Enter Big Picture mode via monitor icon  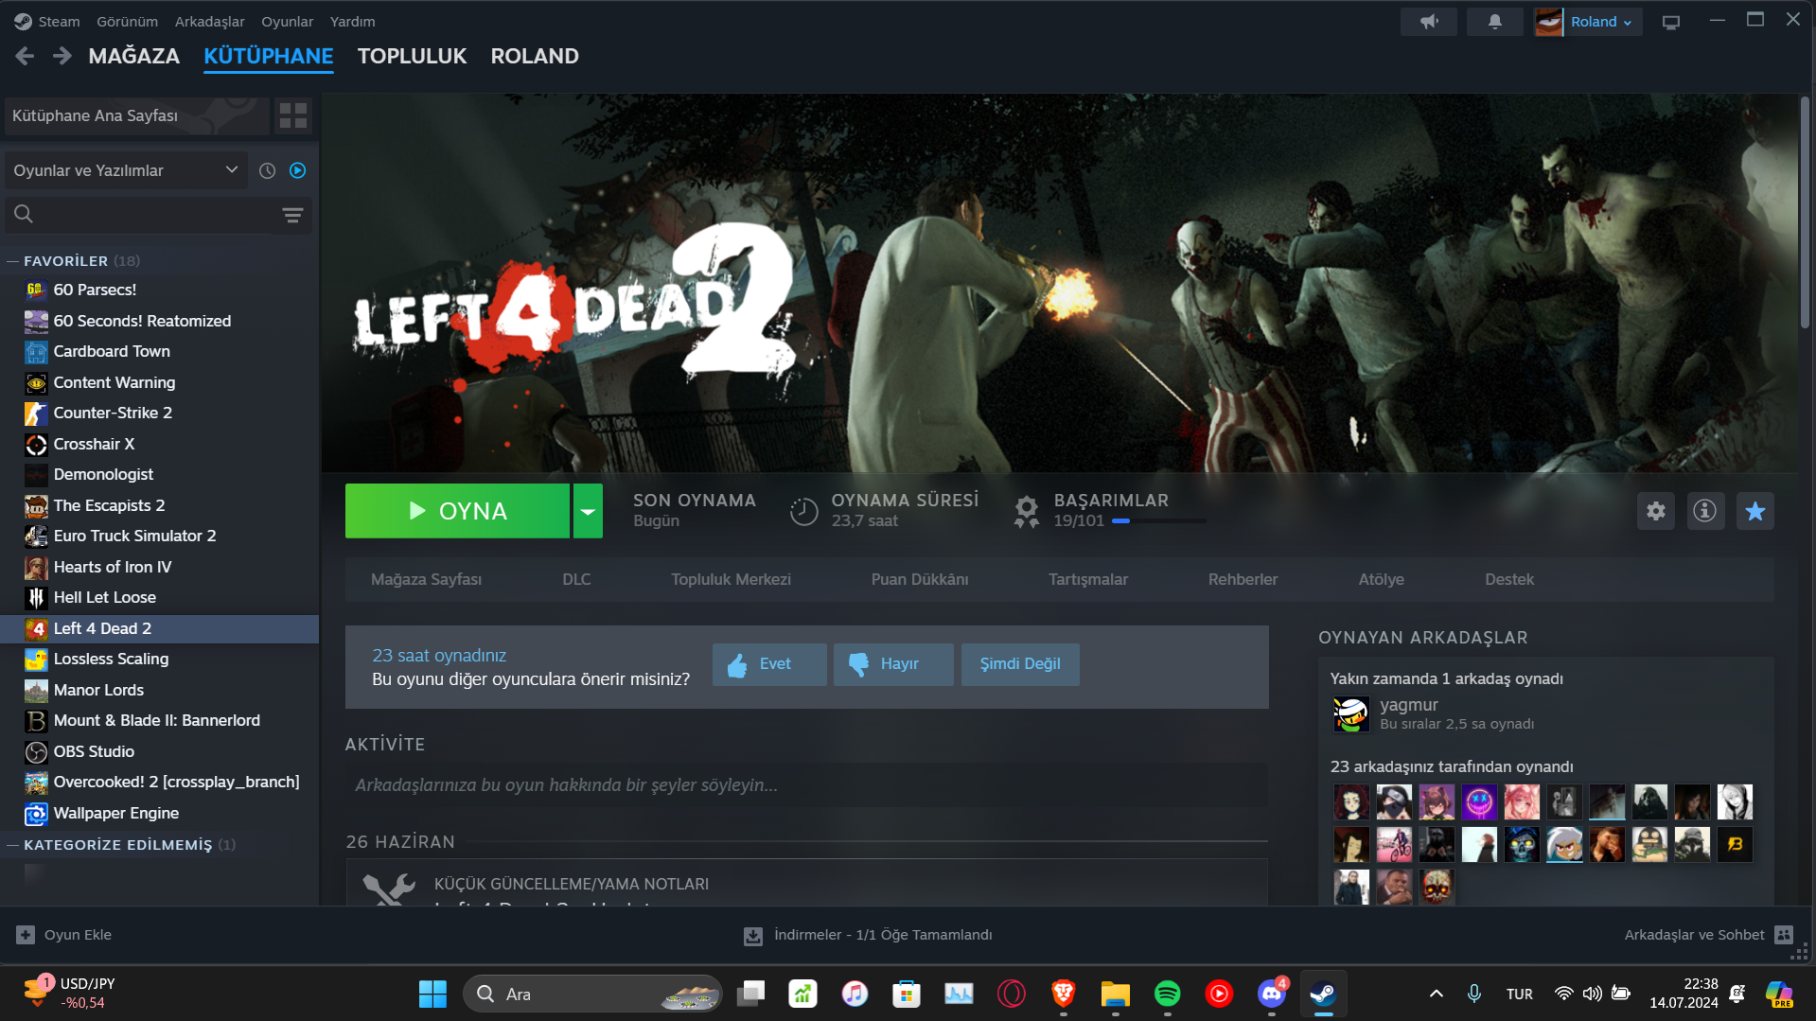pyautogui.click(x=1671, y=22)
